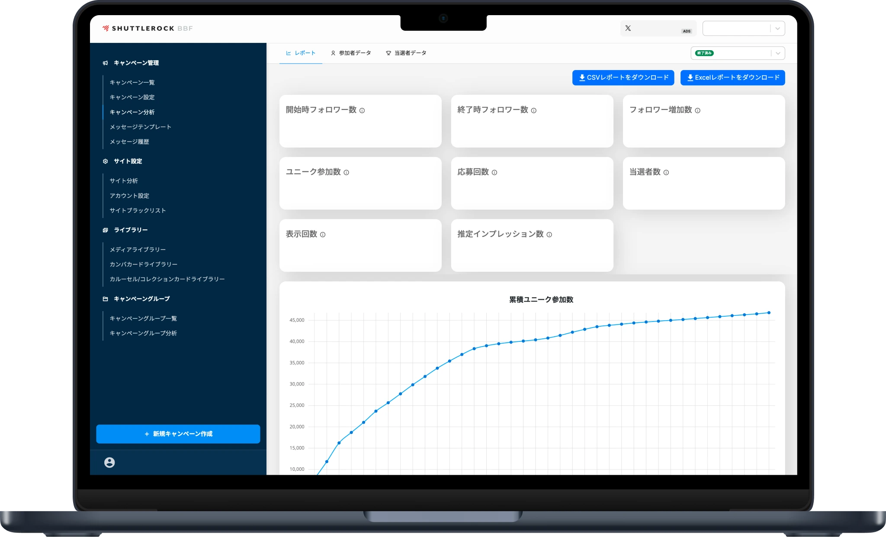The height and width of the screenshot is (537, 886).
Task: Click the 開始時フォロワー数 card
Action: point(360,122)
